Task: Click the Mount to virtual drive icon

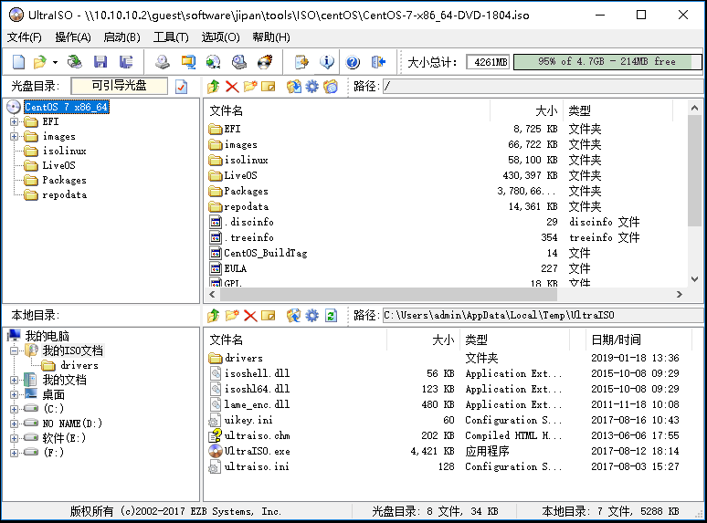Action: (239, 62)
